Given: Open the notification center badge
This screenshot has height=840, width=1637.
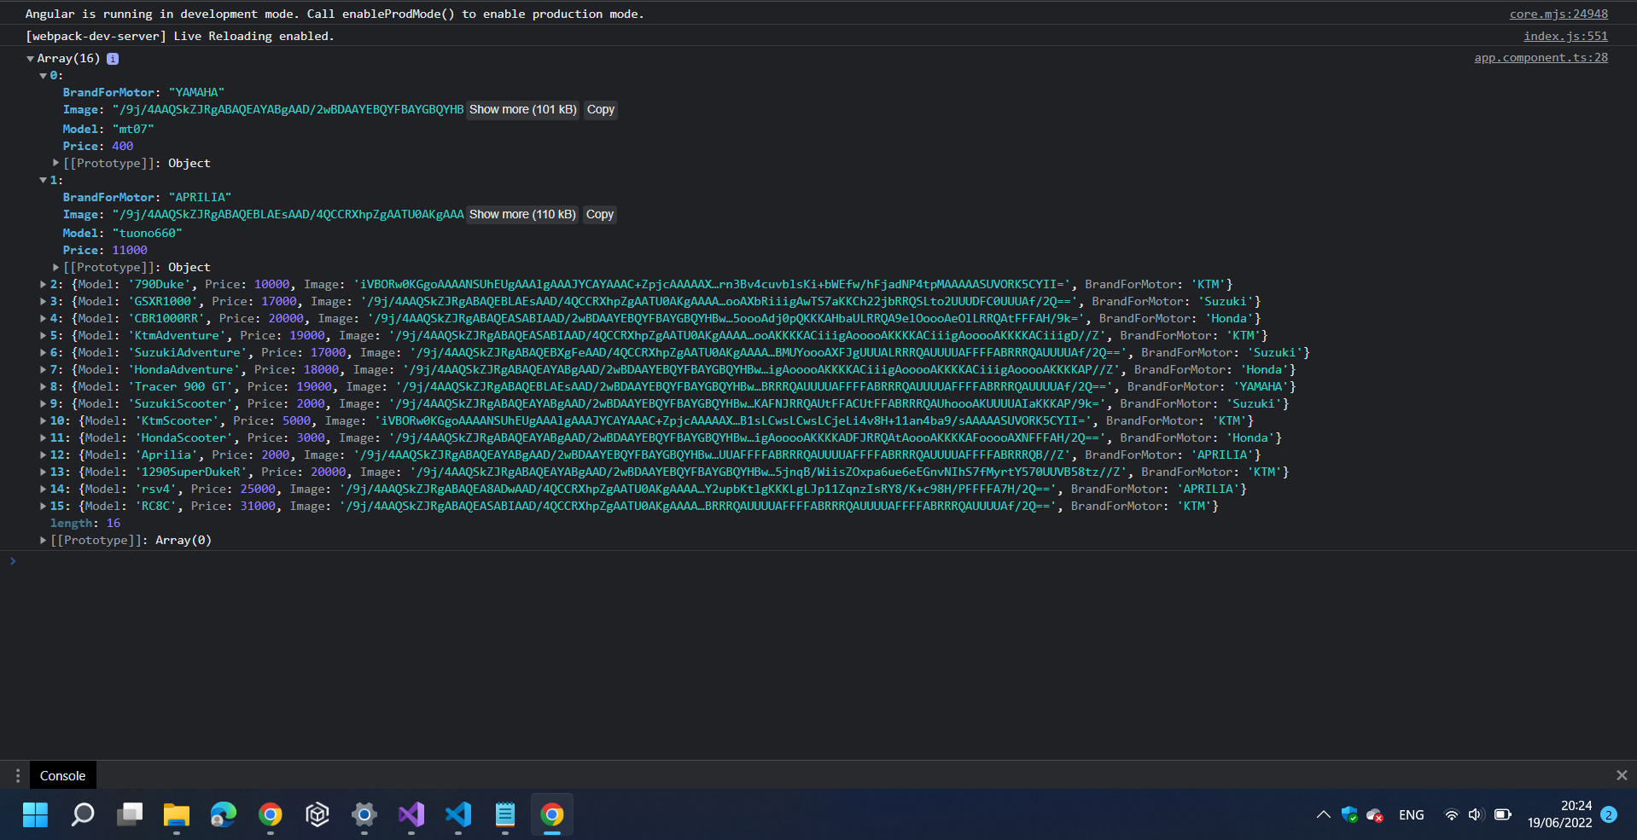Looking at the screenshot, I should pyautogui.click(x=1609, y=814).
